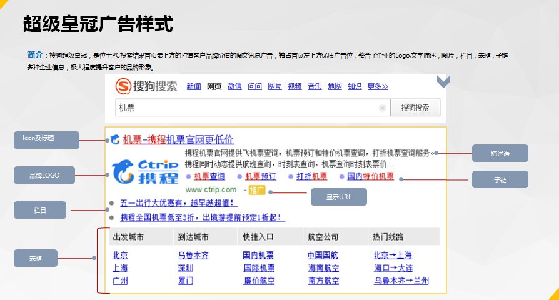Open the 机票查询 sublink

click(x=209, y=176)
